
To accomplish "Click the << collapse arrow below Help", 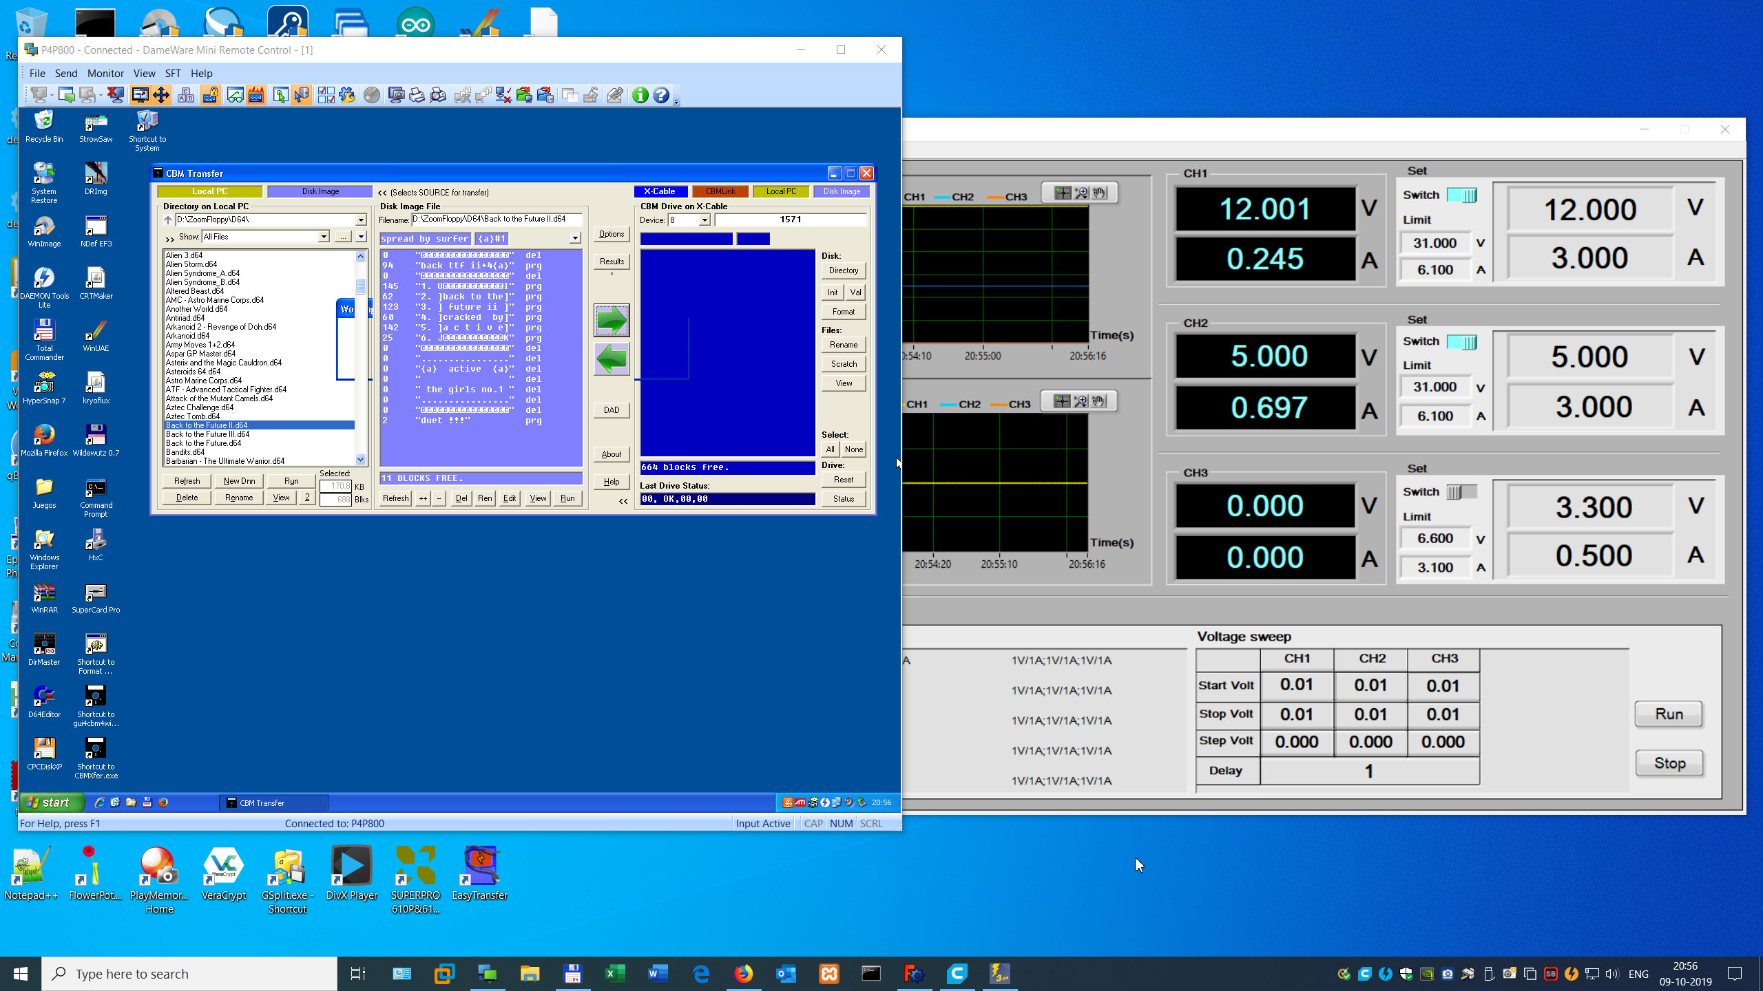I will coord(623,501).
